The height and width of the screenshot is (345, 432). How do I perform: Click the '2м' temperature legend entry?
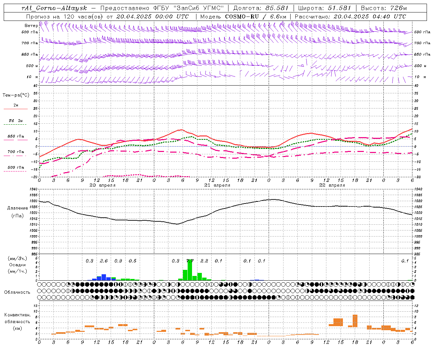click(x=16, y=105)
